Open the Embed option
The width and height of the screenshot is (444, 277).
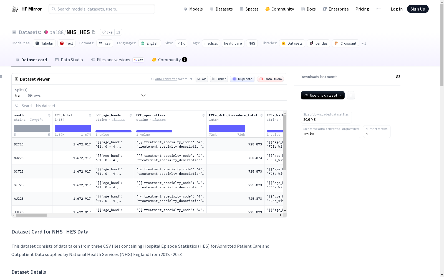219,79
